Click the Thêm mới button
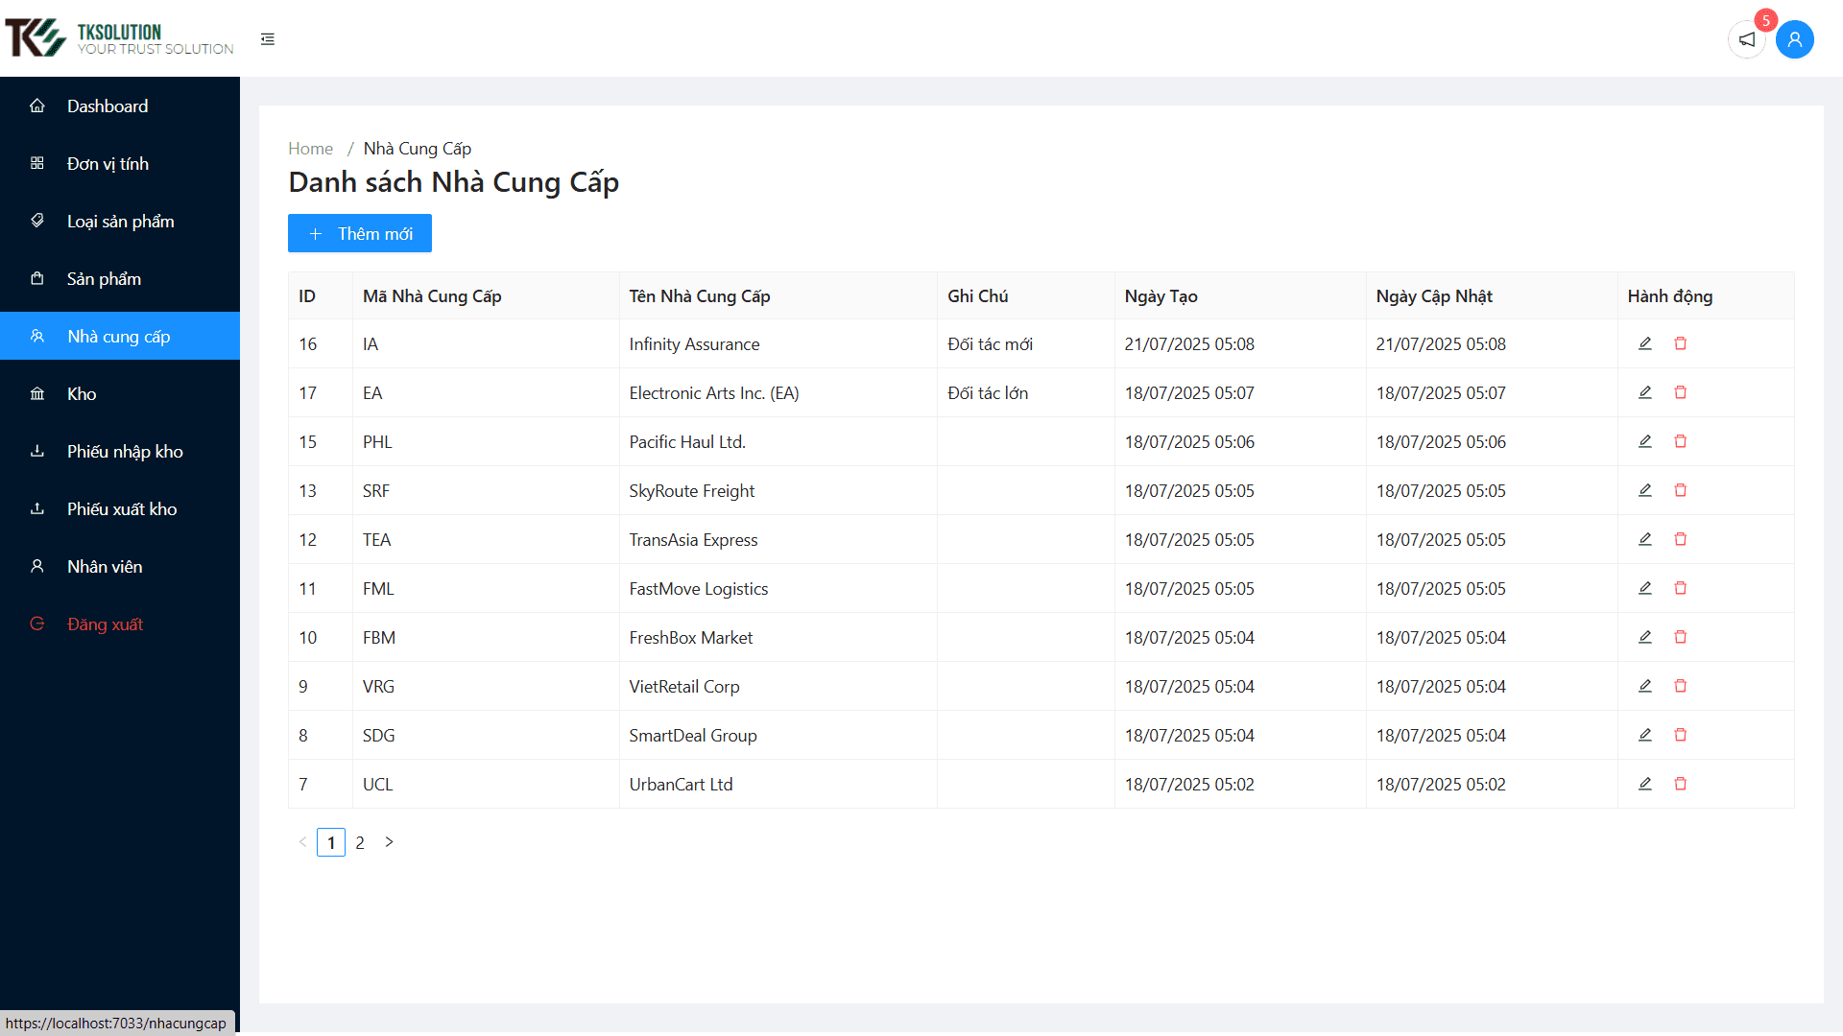This screenshot has height=1036, width=1843. tap(360, 233)
